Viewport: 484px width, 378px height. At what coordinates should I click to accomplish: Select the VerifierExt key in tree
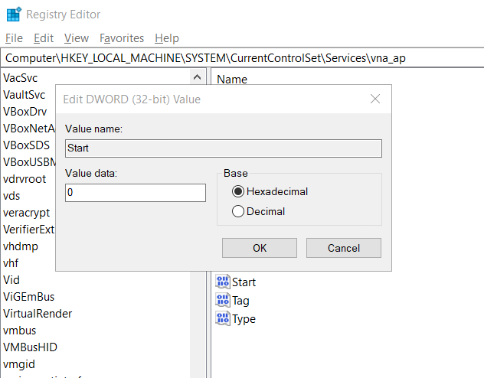28,230
